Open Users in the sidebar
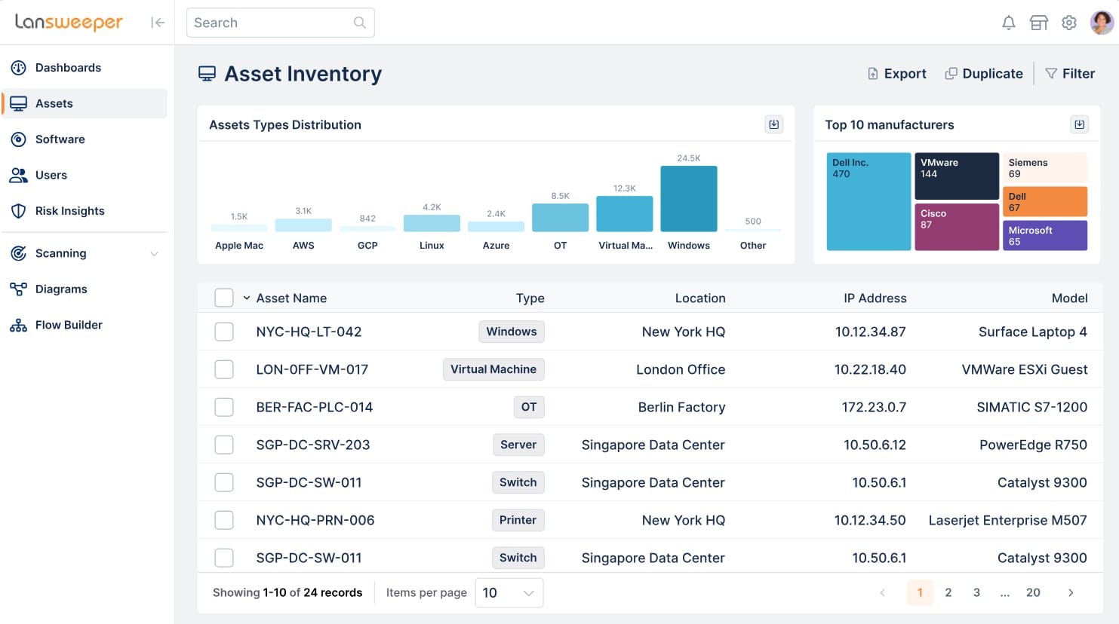This screenshot has width=1119, height=624. click(85, 175)
